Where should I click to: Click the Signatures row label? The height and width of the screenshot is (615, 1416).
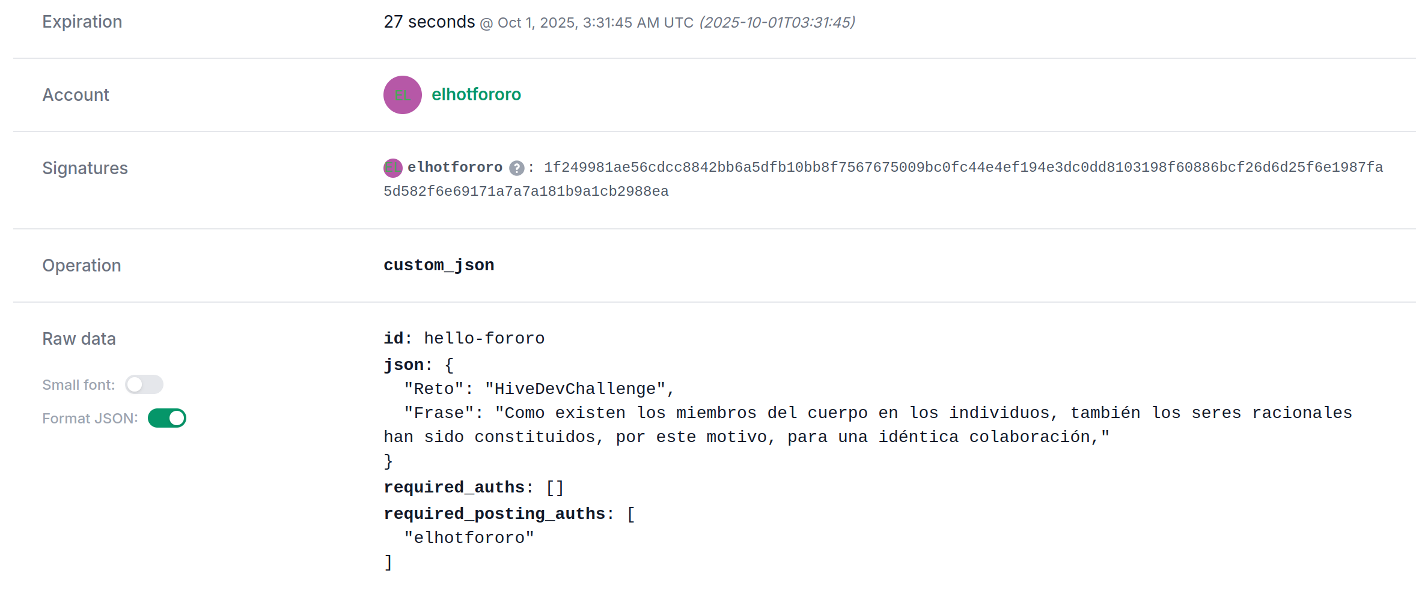(85, 168)
